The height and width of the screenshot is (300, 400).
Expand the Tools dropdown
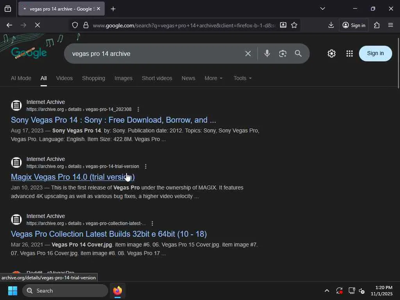[242, 78]
